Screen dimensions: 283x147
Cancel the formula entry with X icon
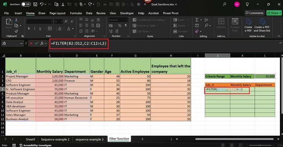(31, 43)
